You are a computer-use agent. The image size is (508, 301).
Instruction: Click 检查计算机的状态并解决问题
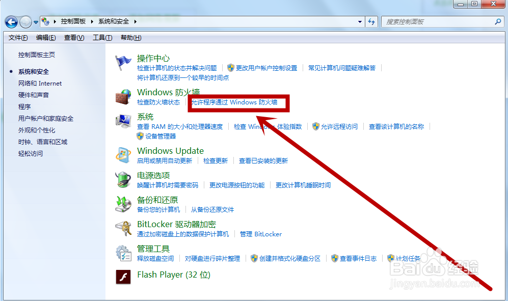click(x=177, y=68)
